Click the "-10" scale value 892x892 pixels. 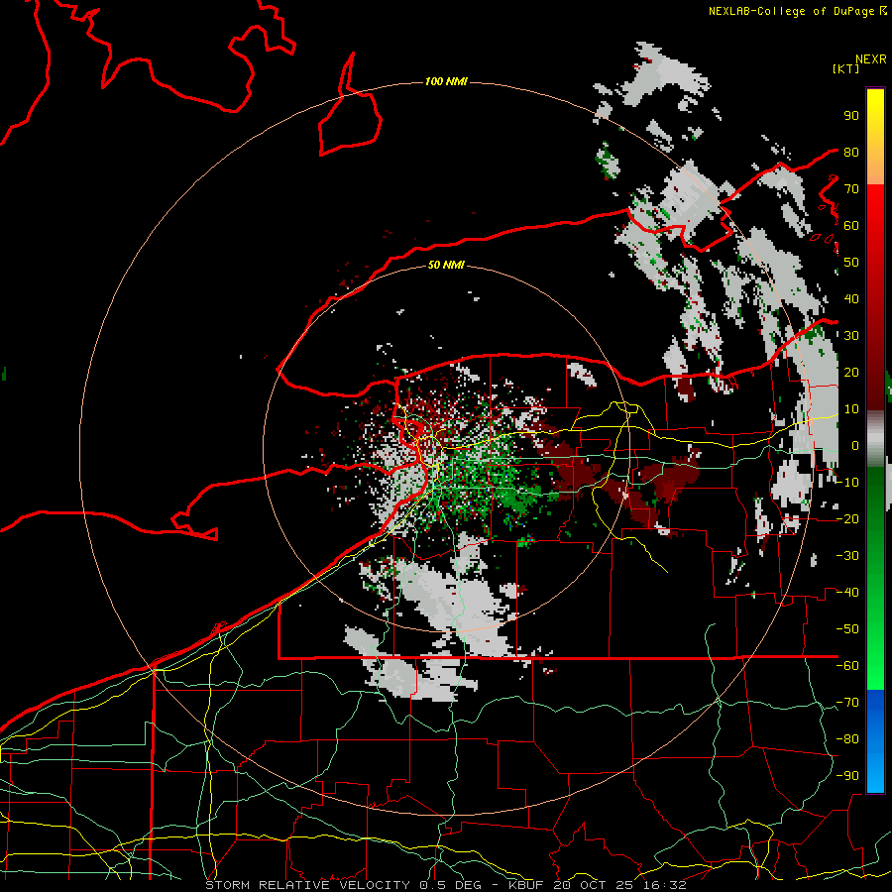[x=847, y=483]
